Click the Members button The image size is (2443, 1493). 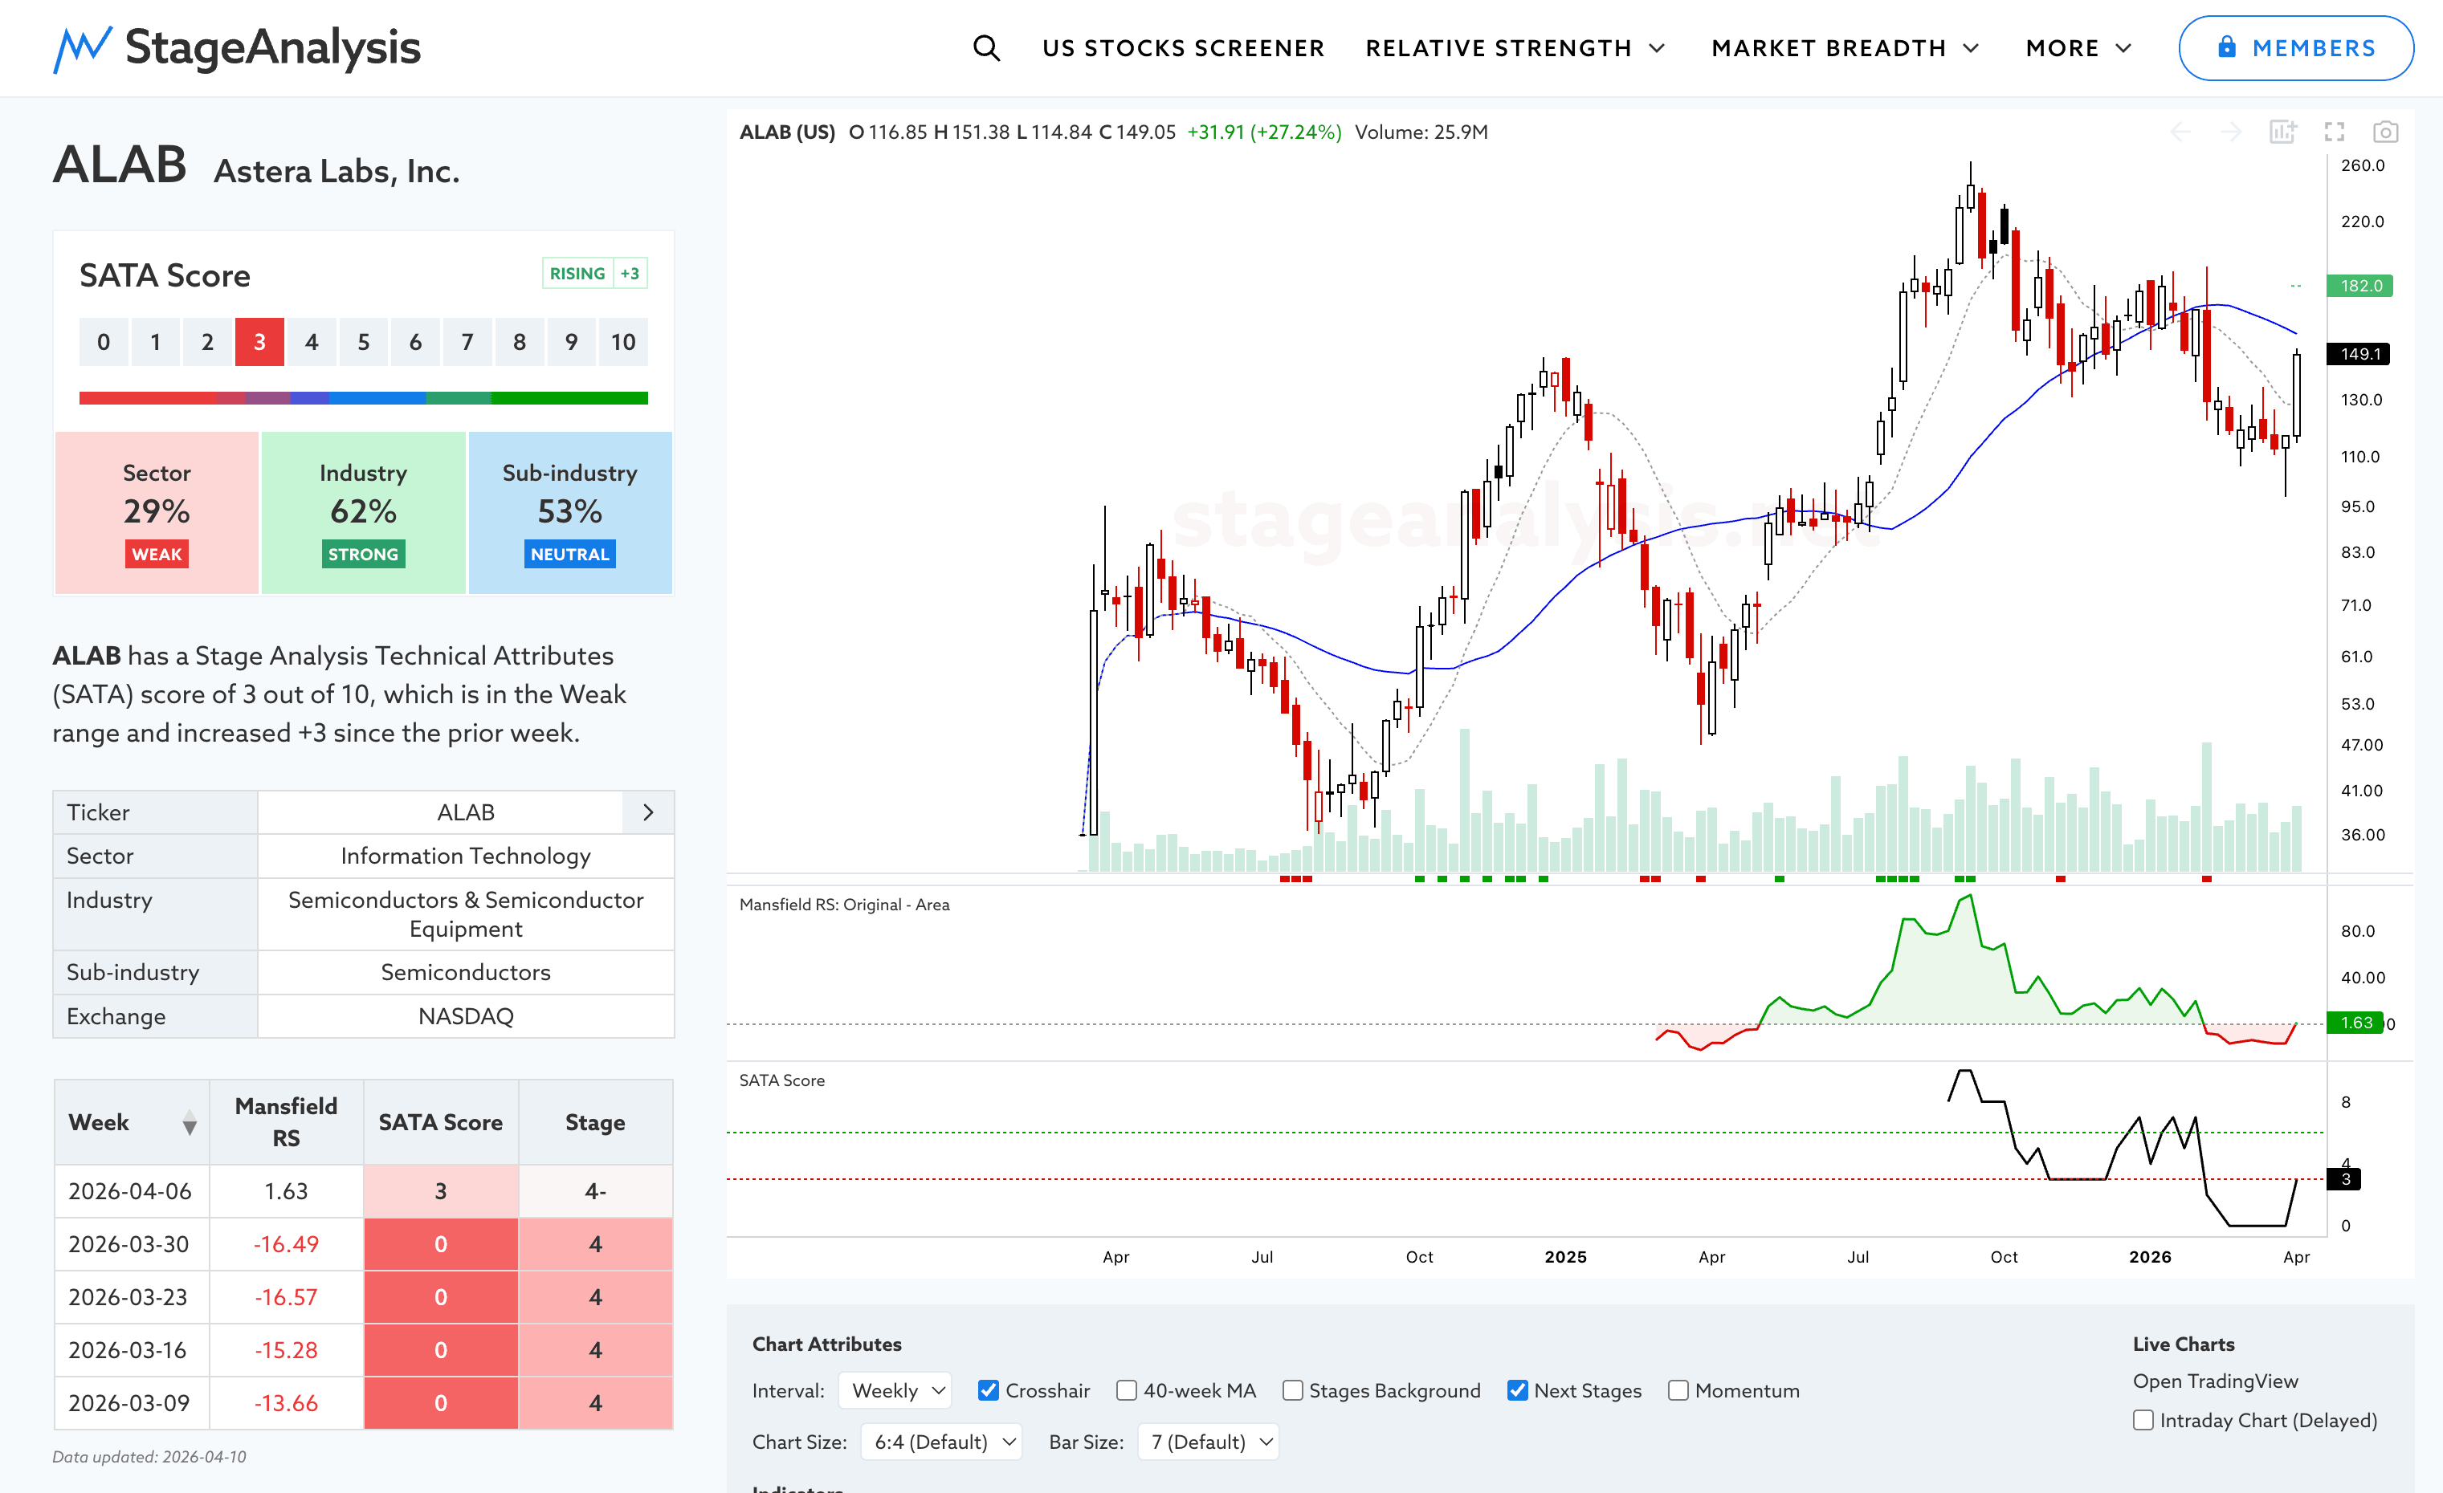[x=2295, y=47]
